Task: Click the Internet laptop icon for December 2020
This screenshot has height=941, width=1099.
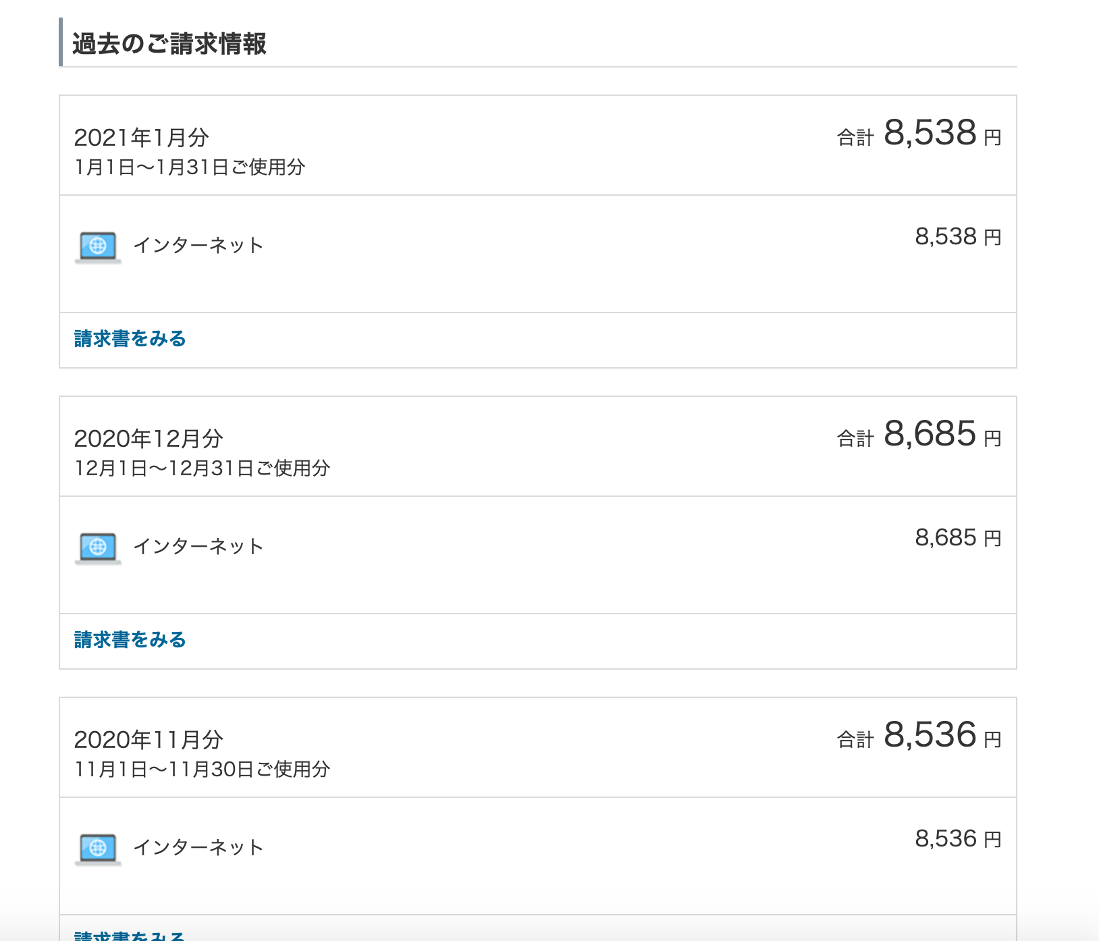Action: click(98, 548)
